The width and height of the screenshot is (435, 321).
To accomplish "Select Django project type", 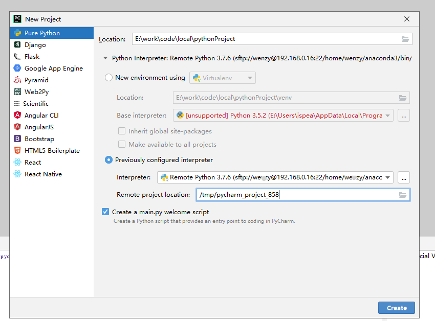I will tap(52, 44).
